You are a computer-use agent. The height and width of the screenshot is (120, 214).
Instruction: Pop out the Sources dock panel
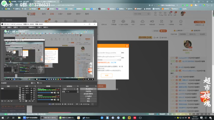pyautogui.click(x=35, y=86)
